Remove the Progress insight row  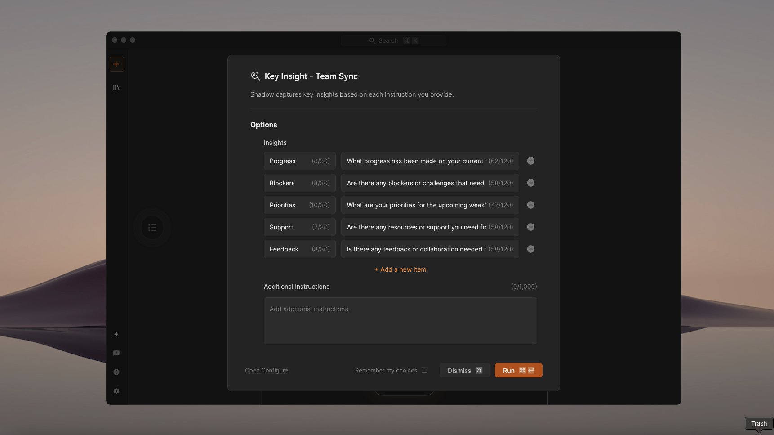tap(531, 161)
